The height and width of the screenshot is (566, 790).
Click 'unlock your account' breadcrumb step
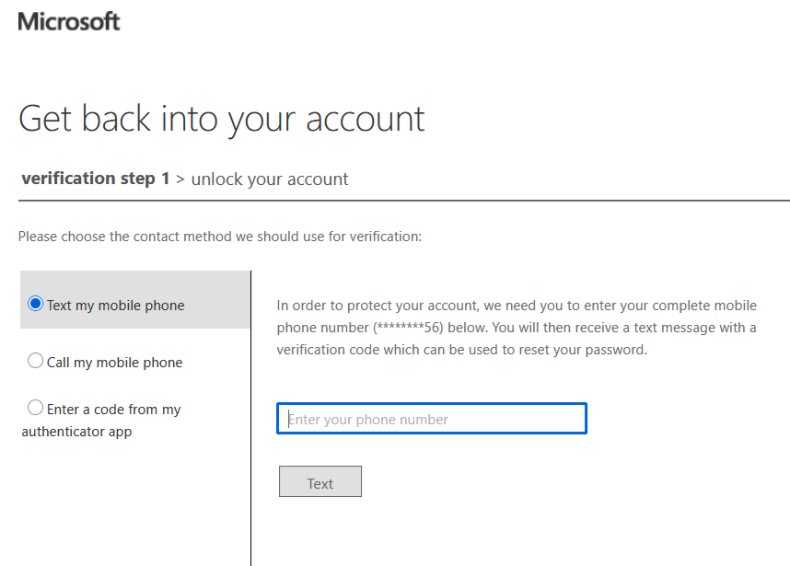pyautogui.click(x=269, y=179)
